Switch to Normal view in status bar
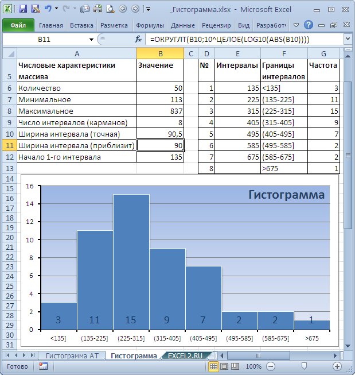 click(213, 366)
